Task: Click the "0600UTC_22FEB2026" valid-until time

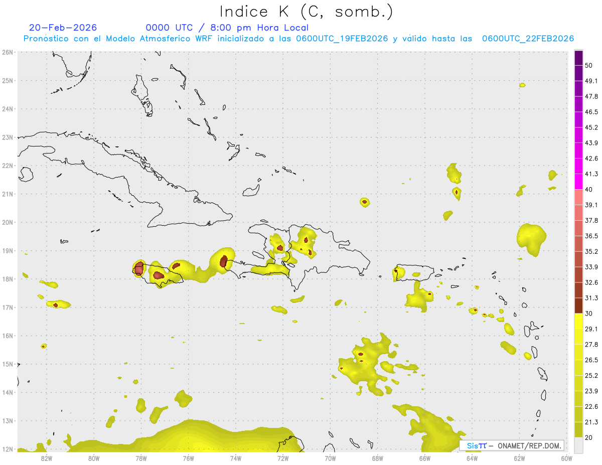Action: (x=528, y=39)
